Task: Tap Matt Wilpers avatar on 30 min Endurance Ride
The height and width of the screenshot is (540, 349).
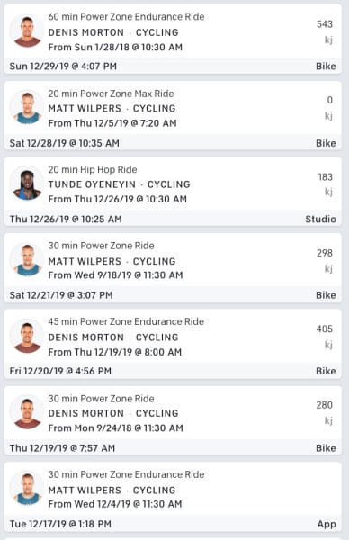Action: (x=27, y=489)
